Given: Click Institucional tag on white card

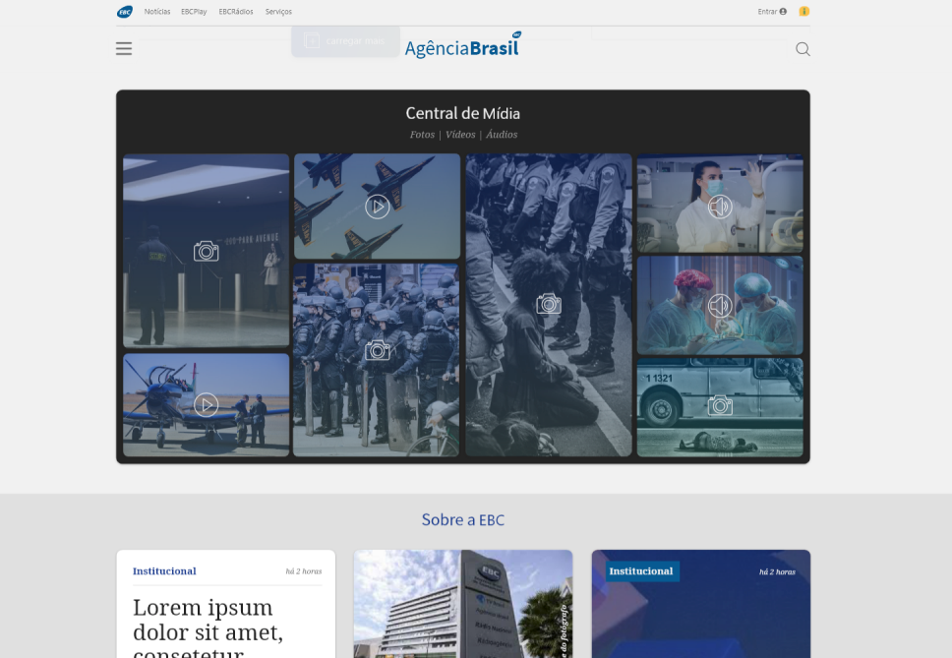Looking at the screenshot, I should pyautogui.click(x=164, y=571).
